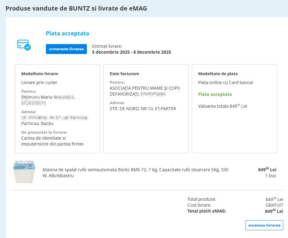This screenshot has height=238, width=288.
Task: Click the "1 buc" quantity text
Action: pos(271,176)
